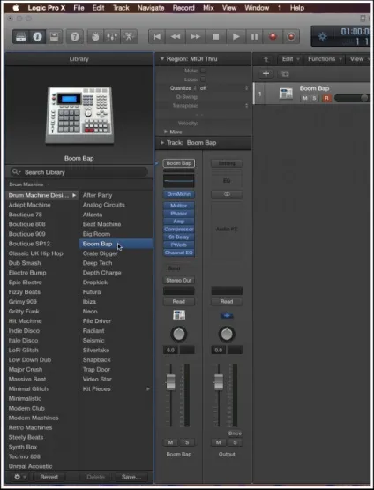Click the channel strip drum machine icon
The image size is (374, 490).
[179, 315]
